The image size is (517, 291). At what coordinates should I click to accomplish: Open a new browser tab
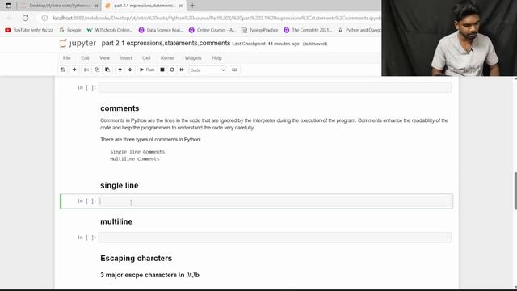point(192,6)
